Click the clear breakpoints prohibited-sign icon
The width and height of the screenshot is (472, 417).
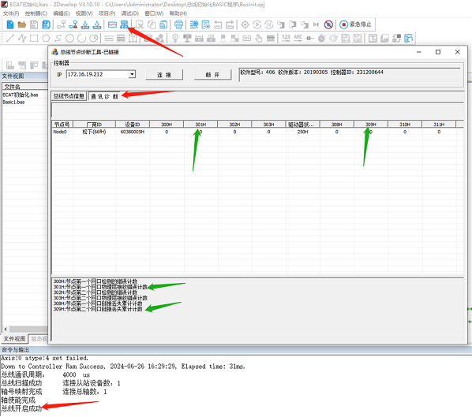tap(328, 24)
